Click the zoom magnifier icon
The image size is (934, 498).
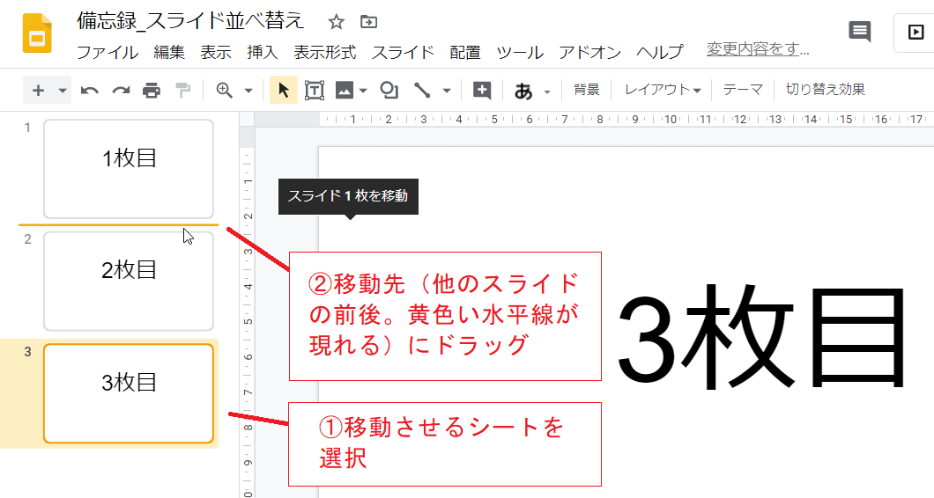[224, 91]
